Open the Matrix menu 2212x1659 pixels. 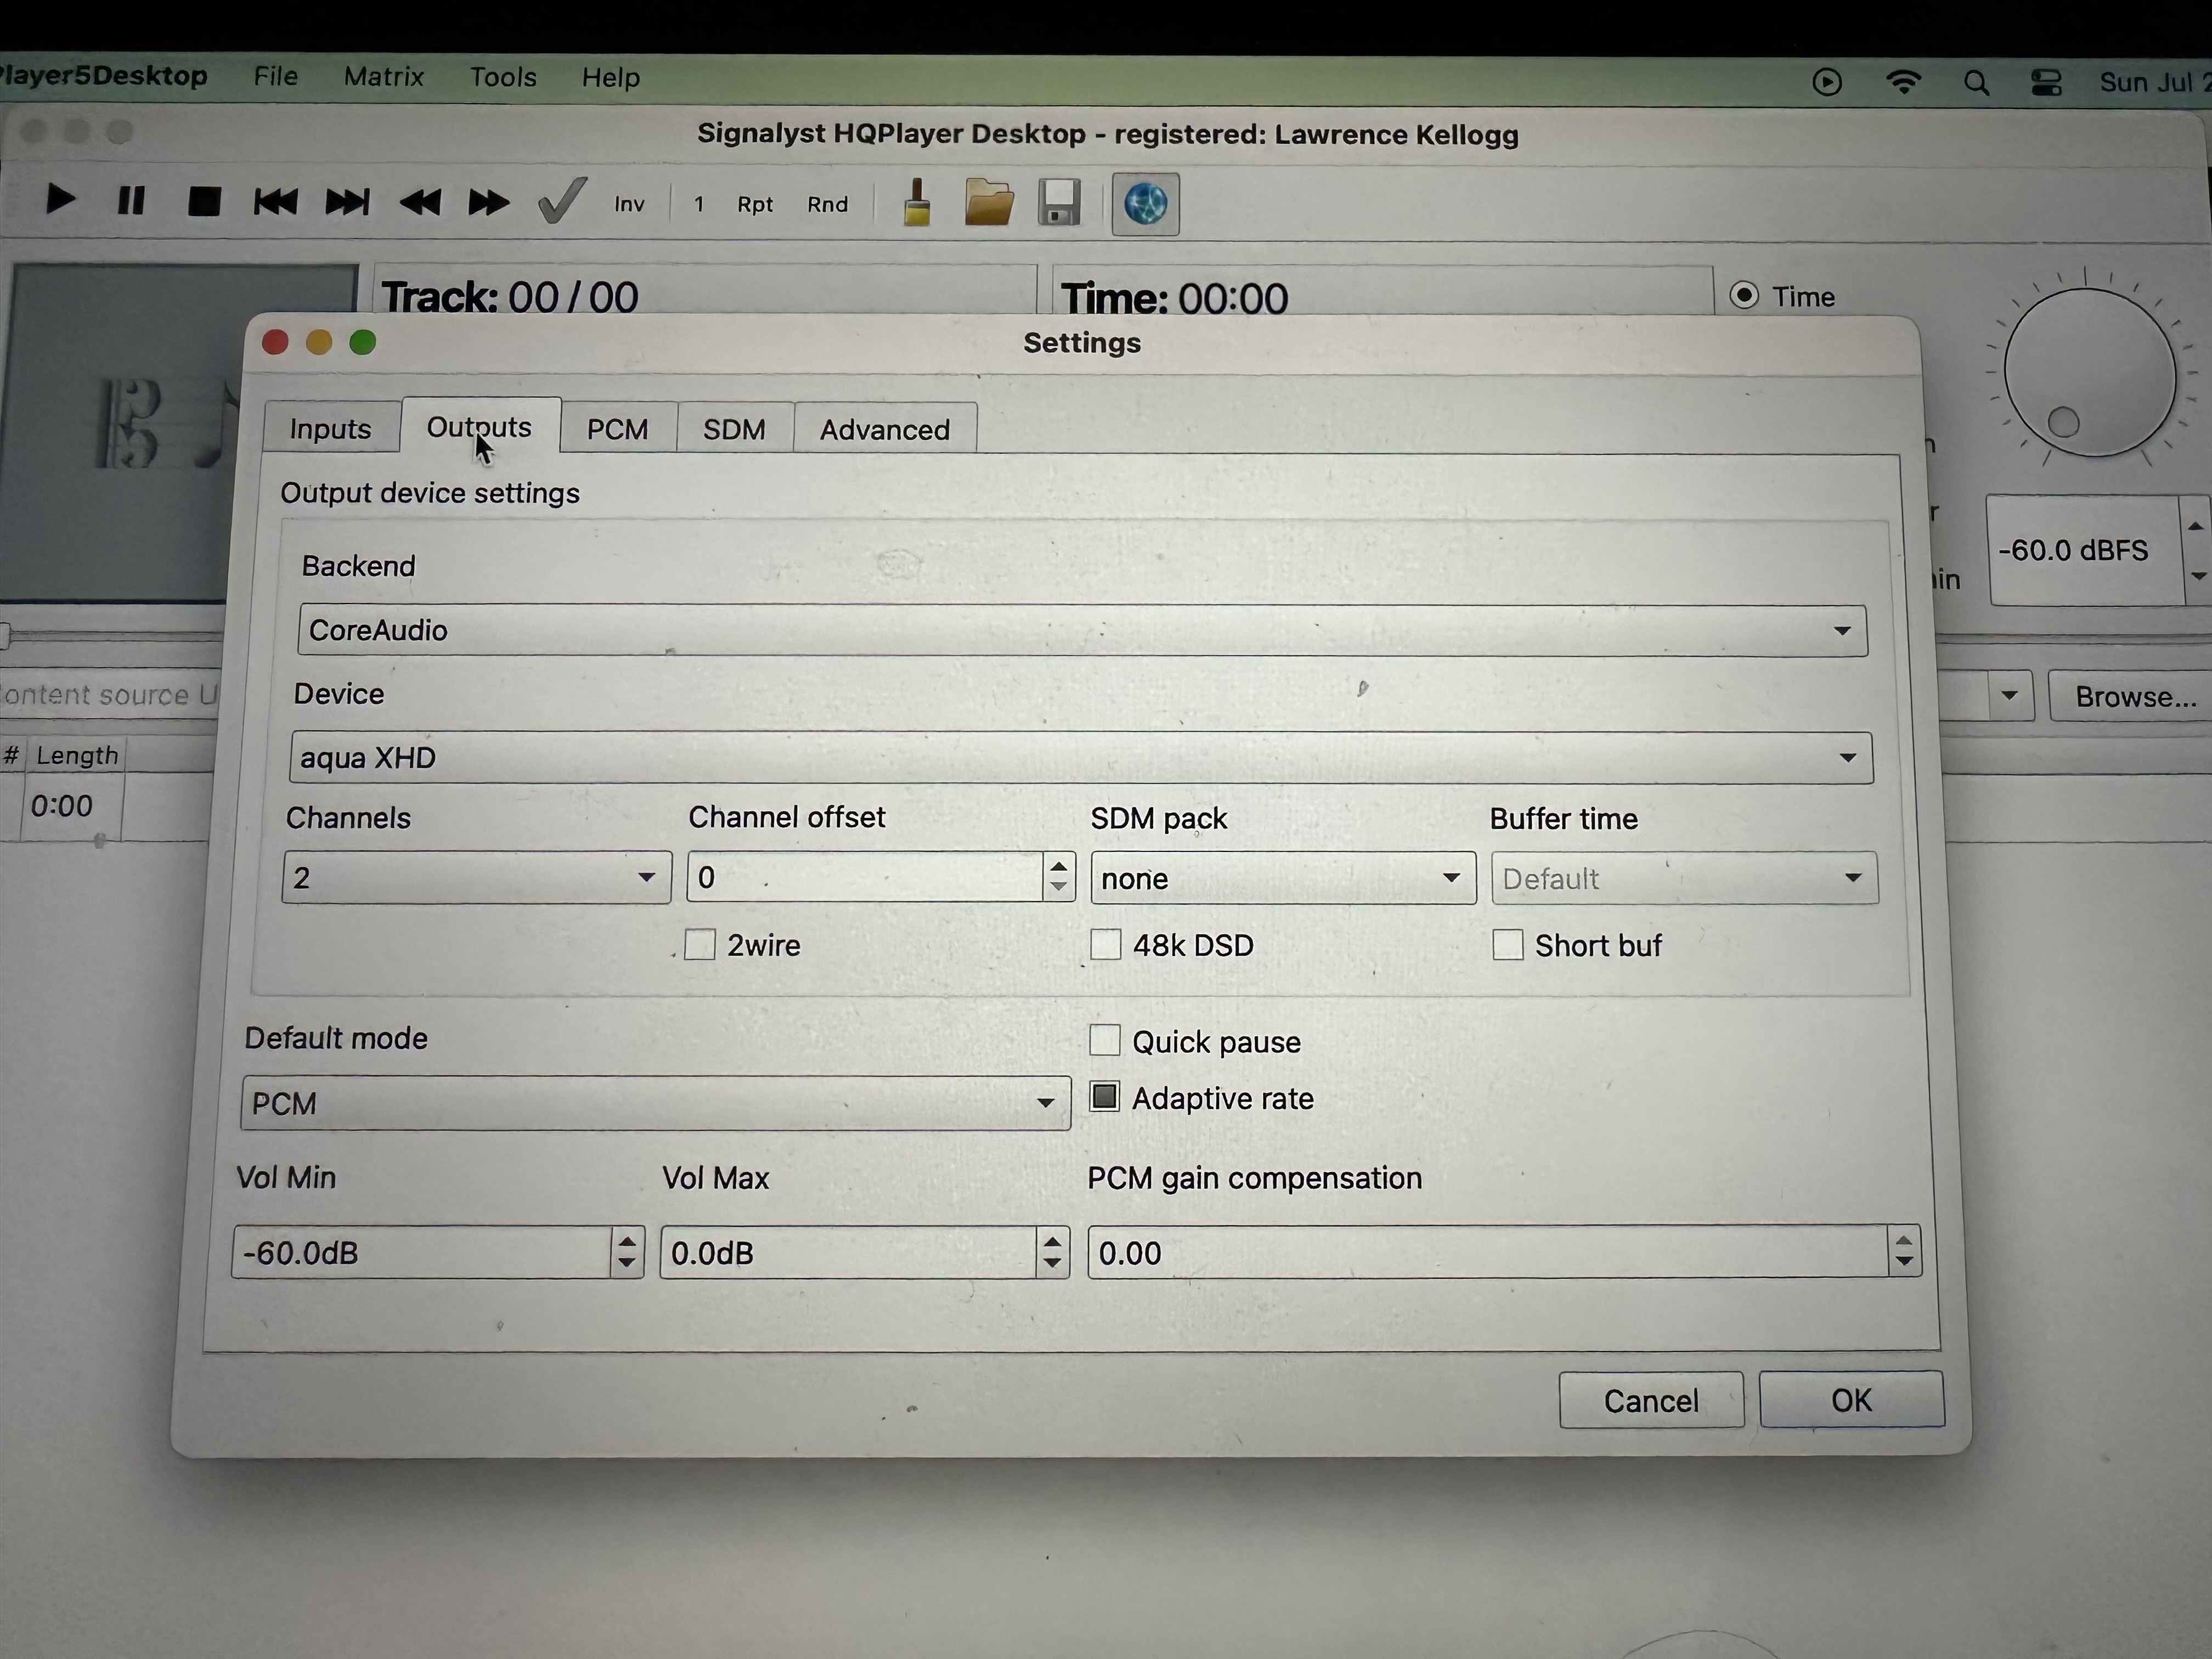tap(384, 77)
